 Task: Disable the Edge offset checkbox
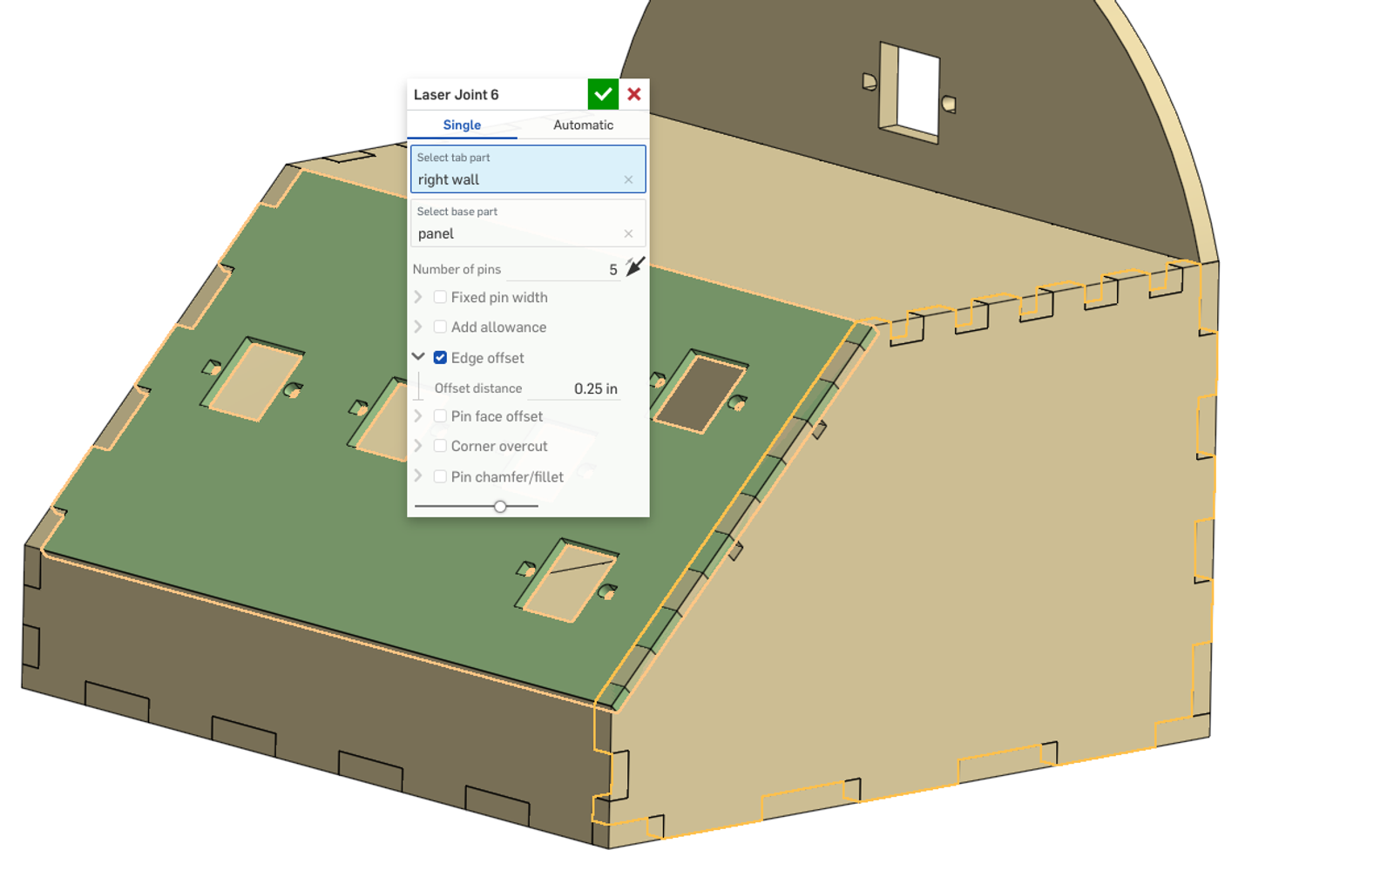[x=440, y=357]
